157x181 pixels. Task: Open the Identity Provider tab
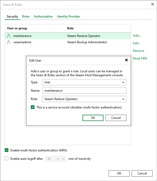click(68, 17)
